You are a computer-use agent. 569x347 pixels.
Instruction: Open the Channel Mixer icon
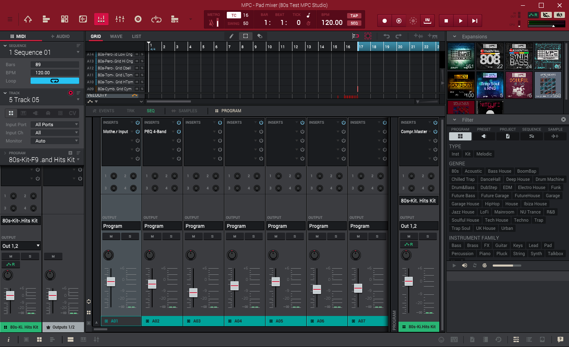pyautogui.click(x=120, y=19)
